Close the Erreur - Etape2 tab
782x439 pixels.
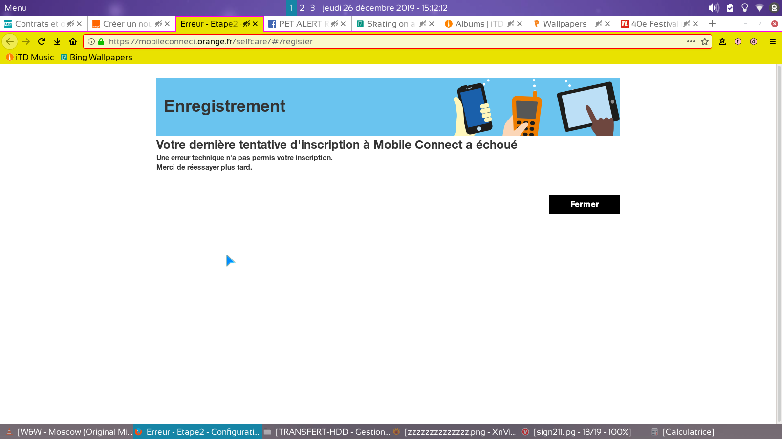click(255, 24)
